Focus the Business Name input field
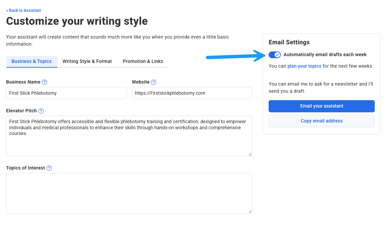The image size is (389, 227). click(66, 93)
